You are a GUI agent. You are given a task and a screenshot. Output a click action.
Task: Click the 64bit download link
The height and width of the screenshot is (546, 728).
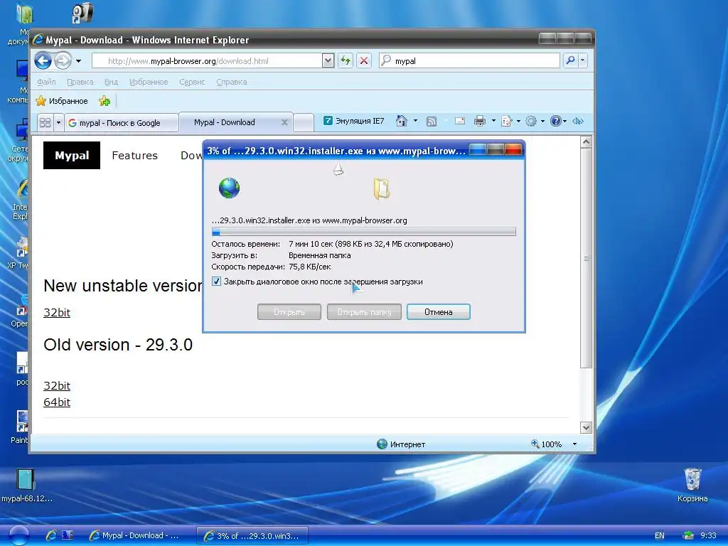coord(57,402)
